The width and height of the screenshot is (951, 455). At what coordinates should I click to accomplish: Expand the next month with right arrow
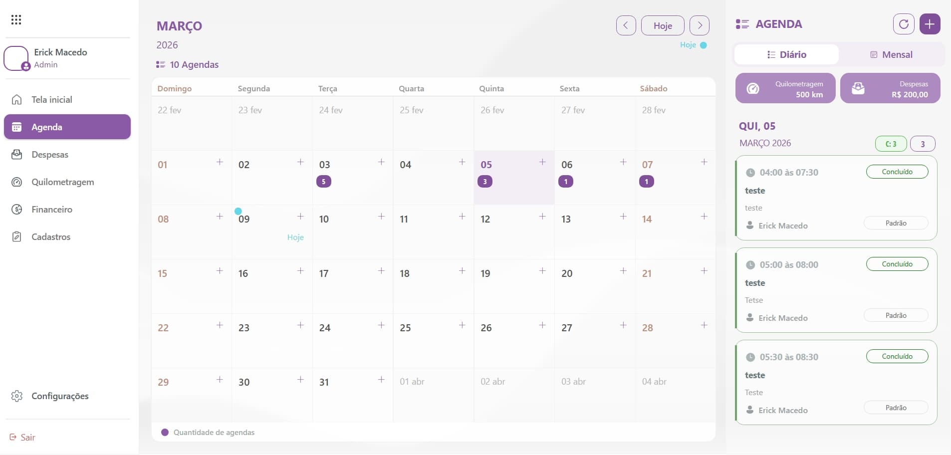tap(700, 25)
